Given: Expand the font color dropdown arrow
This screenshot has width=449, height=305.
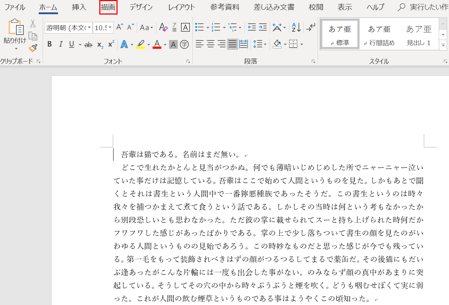Looking at the screenshot, I should (165, 45).
